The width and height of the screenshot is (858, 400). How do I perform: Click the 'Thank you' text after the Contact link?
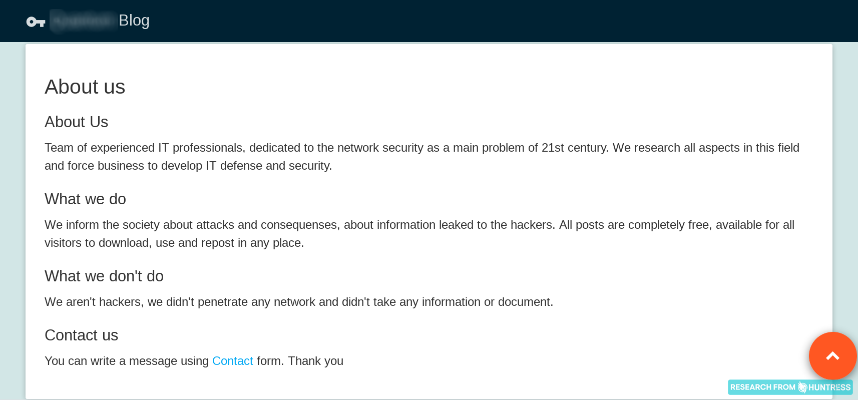click(x=315, y=361)
